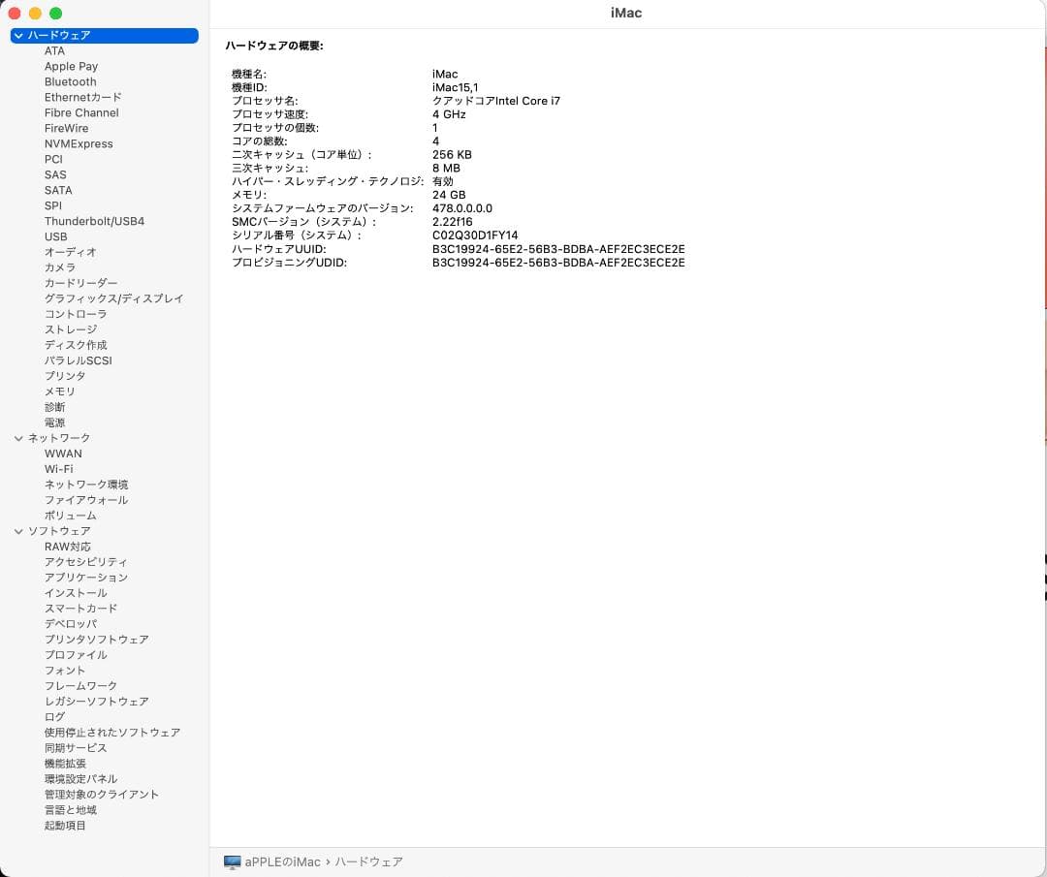The width and height of the screenshot is (1047, 877).
Task: Collapse the ハードウェア section
Action: point(18,35)
